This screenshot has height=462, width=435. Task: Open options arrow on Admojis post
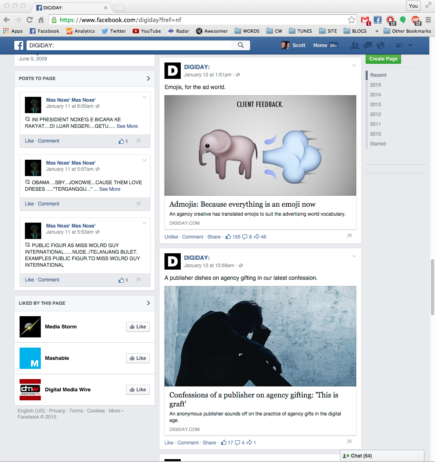point(354,66)
